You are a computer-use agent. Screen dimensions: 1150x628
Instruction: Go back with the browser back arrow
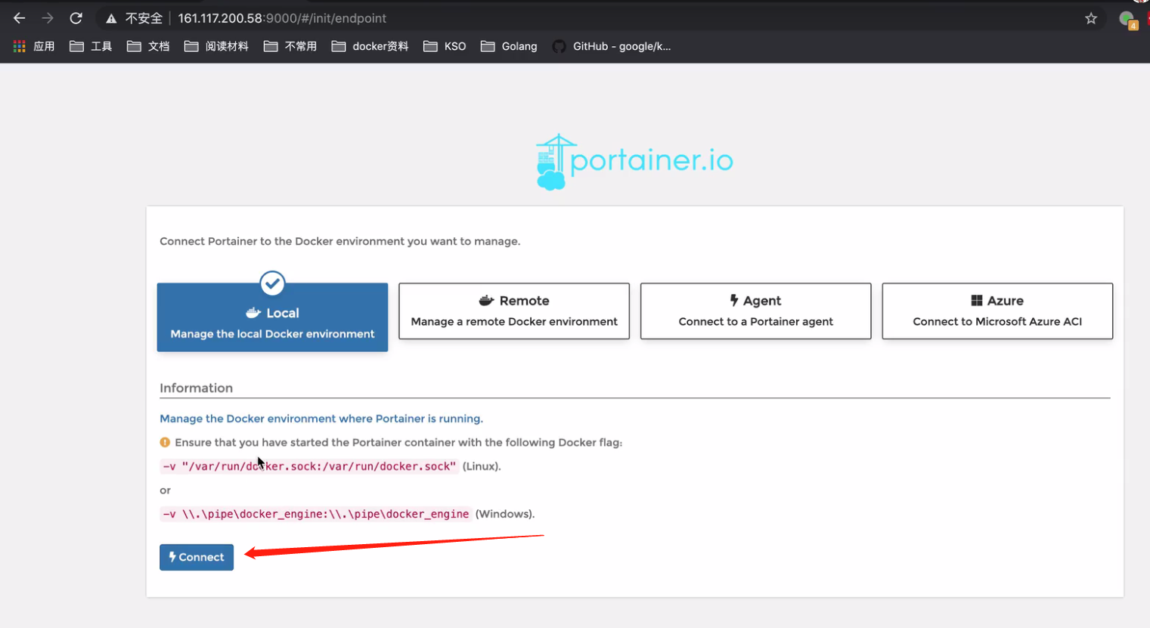click(19, 18)
